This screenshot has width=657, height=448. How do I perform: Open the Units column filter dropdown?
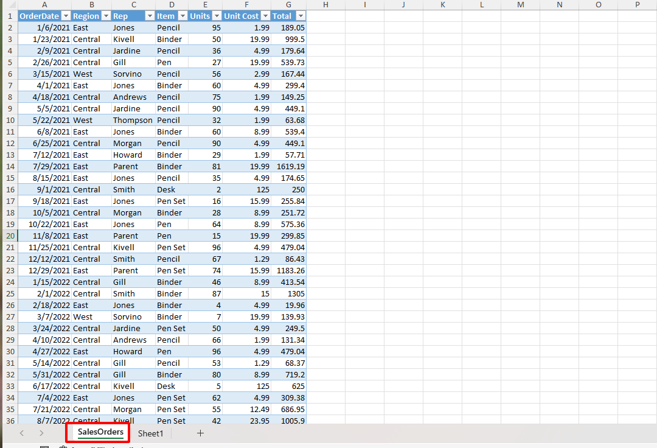point(217,16)
